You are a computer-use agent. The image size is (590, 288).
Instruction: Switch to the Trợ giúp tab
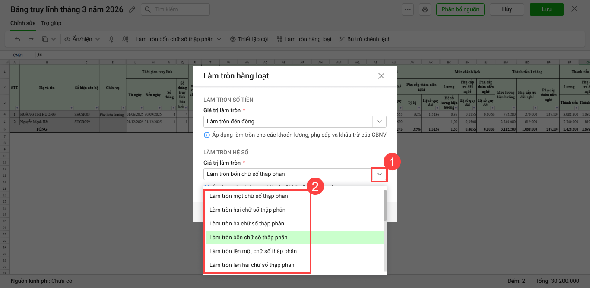(51, 23)
